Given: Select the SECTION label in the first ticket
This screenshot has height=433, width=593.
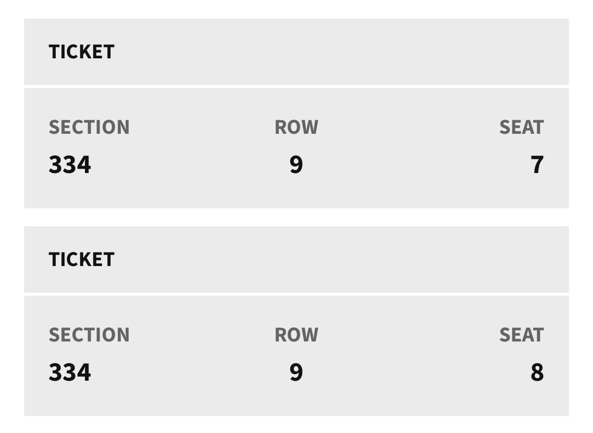Looking at the screenshot, I should pyautogui.click(x=89, y=127).
